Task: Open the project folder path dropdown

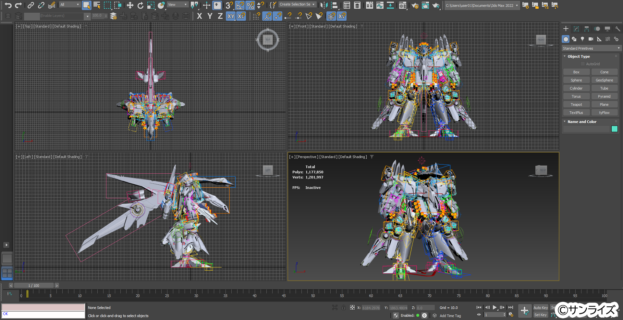Action: coord(482,5)
